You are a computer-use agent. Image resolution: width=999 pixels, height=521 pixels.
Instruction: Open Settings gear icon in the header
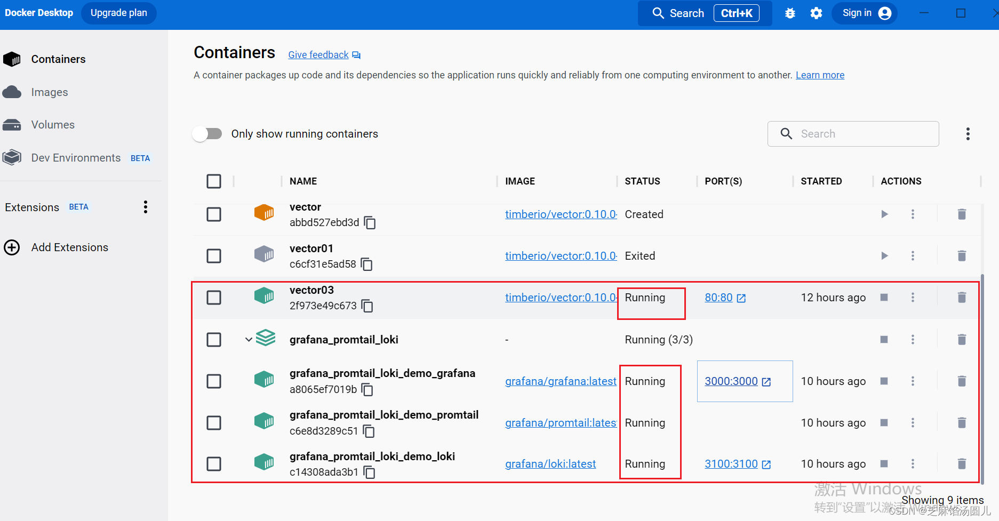coord(816,13)
